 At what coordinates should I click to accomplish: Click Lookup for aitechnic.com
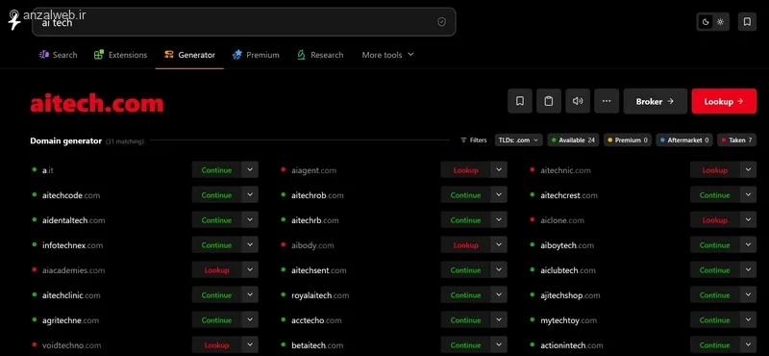click(714, 170)
